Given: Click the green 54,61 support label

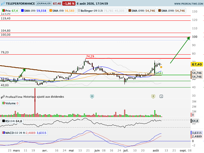Looking at the screenshot, I should coord(159,73).
